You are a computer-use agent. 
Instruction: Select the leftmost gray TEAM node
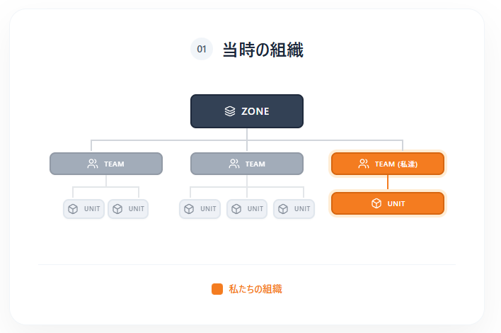coord(106,164)
